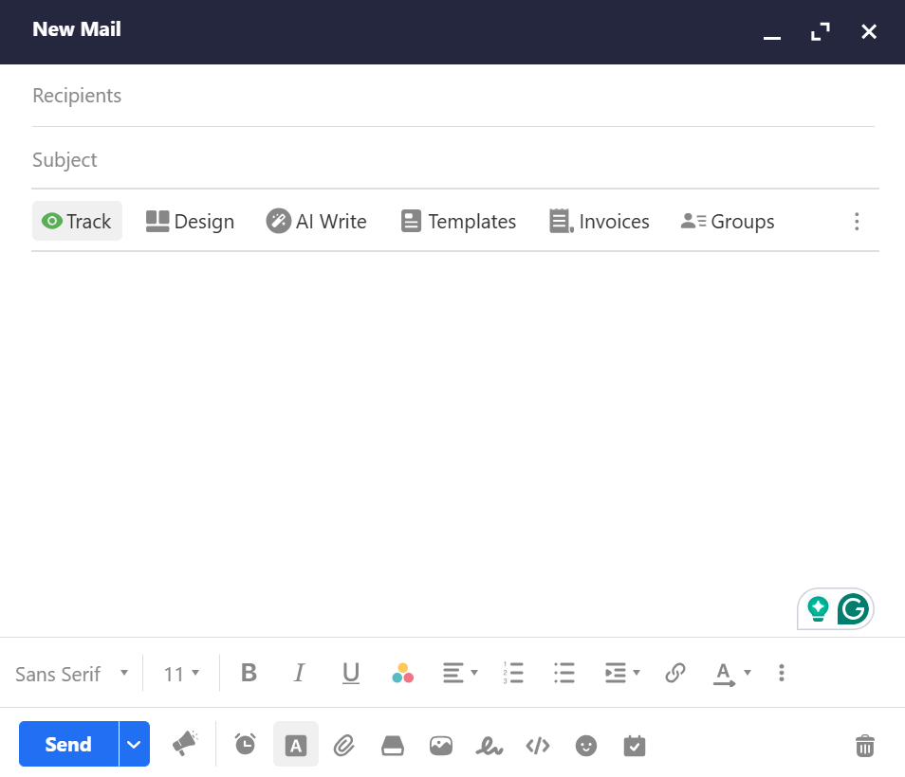Insert files using Drive icon
The height and width of the screenshot is (777, 905).
(x=393, y=746)
